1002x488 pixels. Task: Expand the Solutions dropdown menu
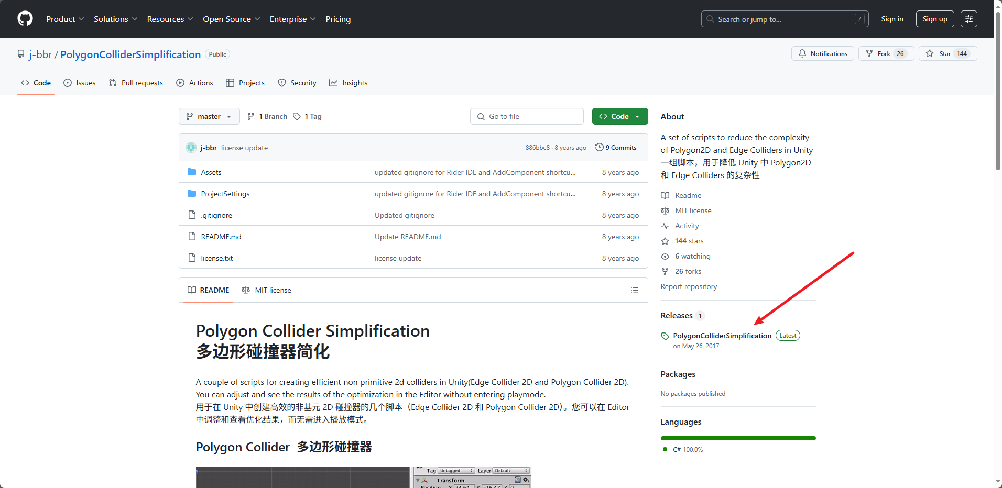click(x=115, y=19)
